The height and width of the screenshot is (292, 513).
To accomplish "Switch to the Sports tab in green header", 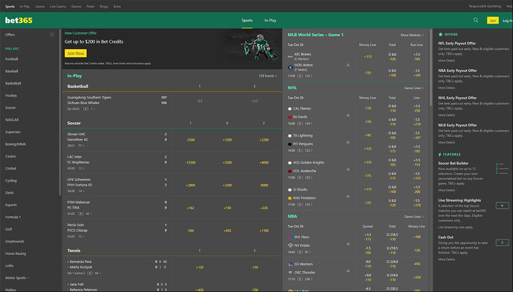I will 247,21.
